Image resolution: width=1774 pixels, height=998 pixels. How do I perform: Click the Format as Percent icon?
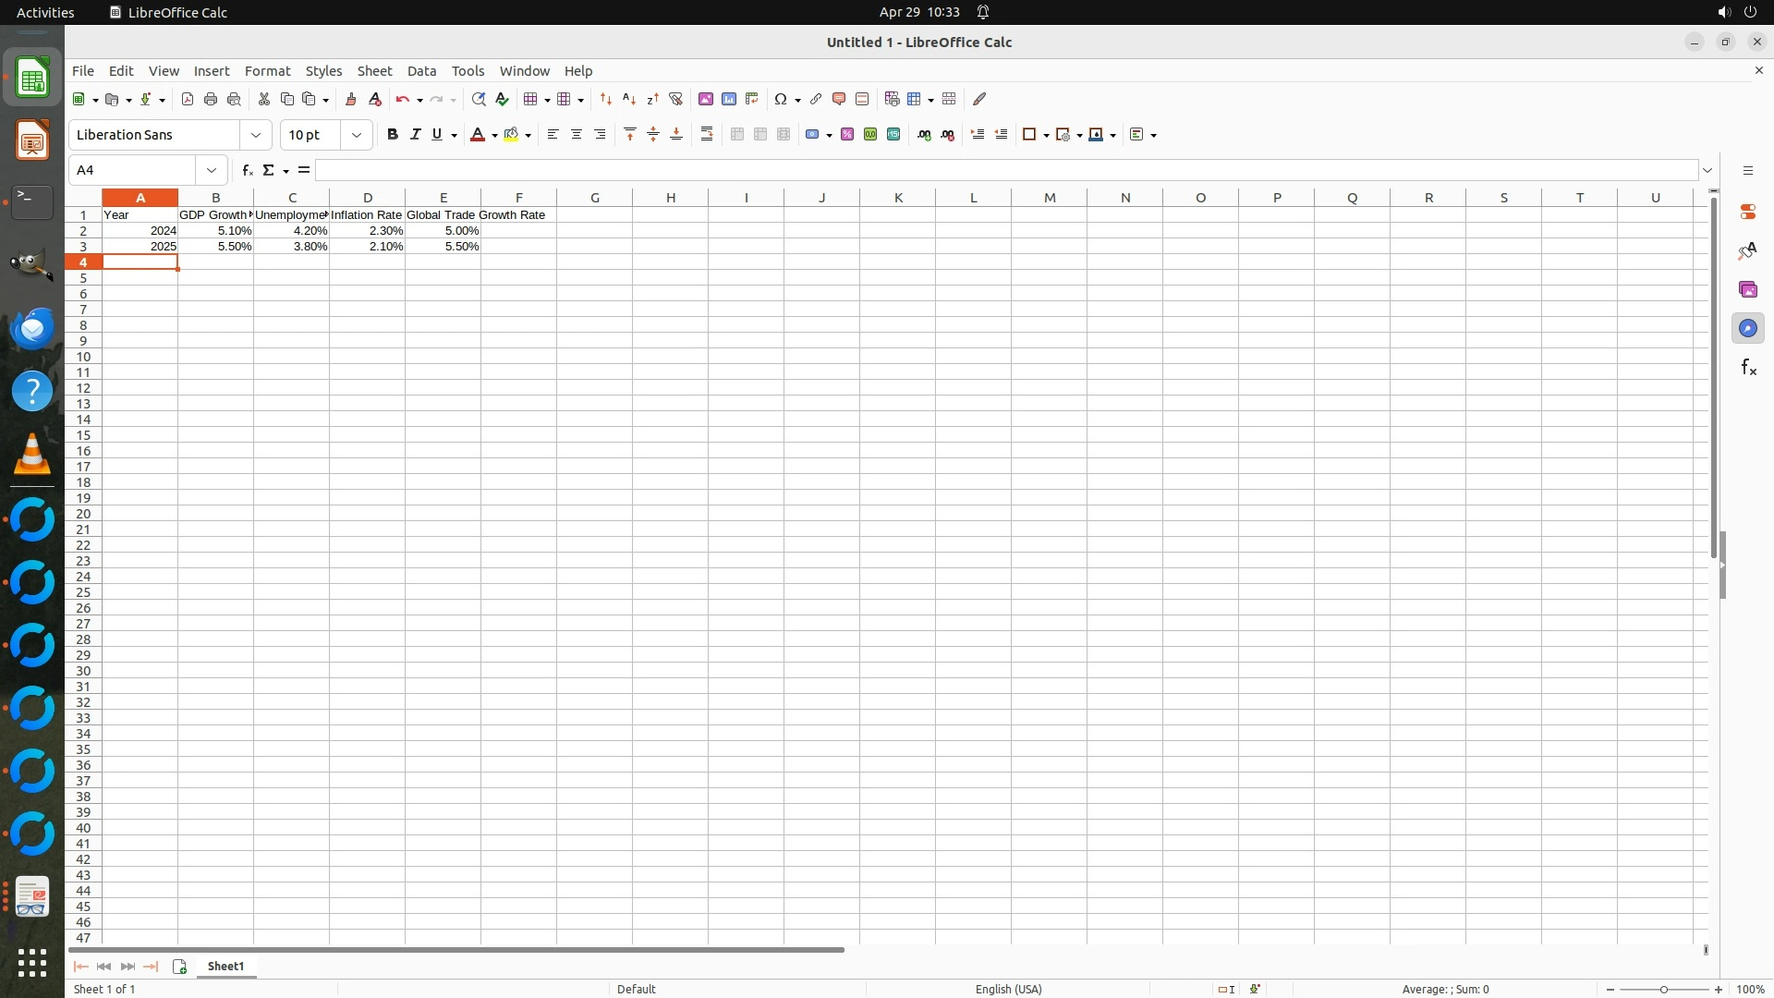pyautogui.click(x=847, y=135)
